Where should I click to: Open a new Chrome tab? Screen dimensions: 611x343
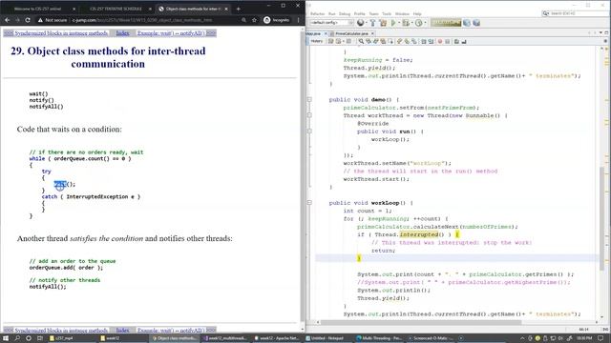[238, 9]
